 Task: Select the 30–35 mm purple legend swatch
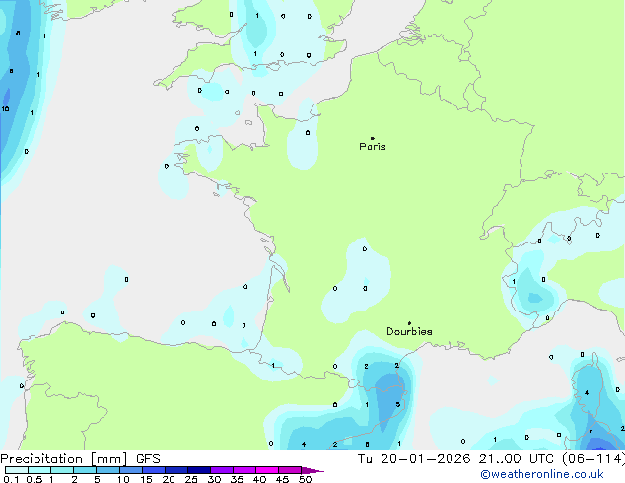click(x=222, y=470)
